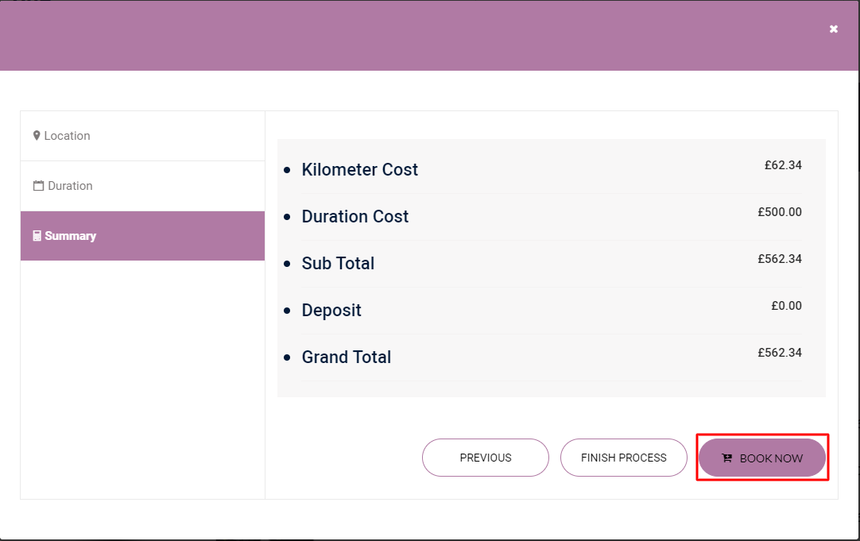Switch to the Location step tab
Image resolution: width=860 pixels, height=541 pixels.
(142, 136)
